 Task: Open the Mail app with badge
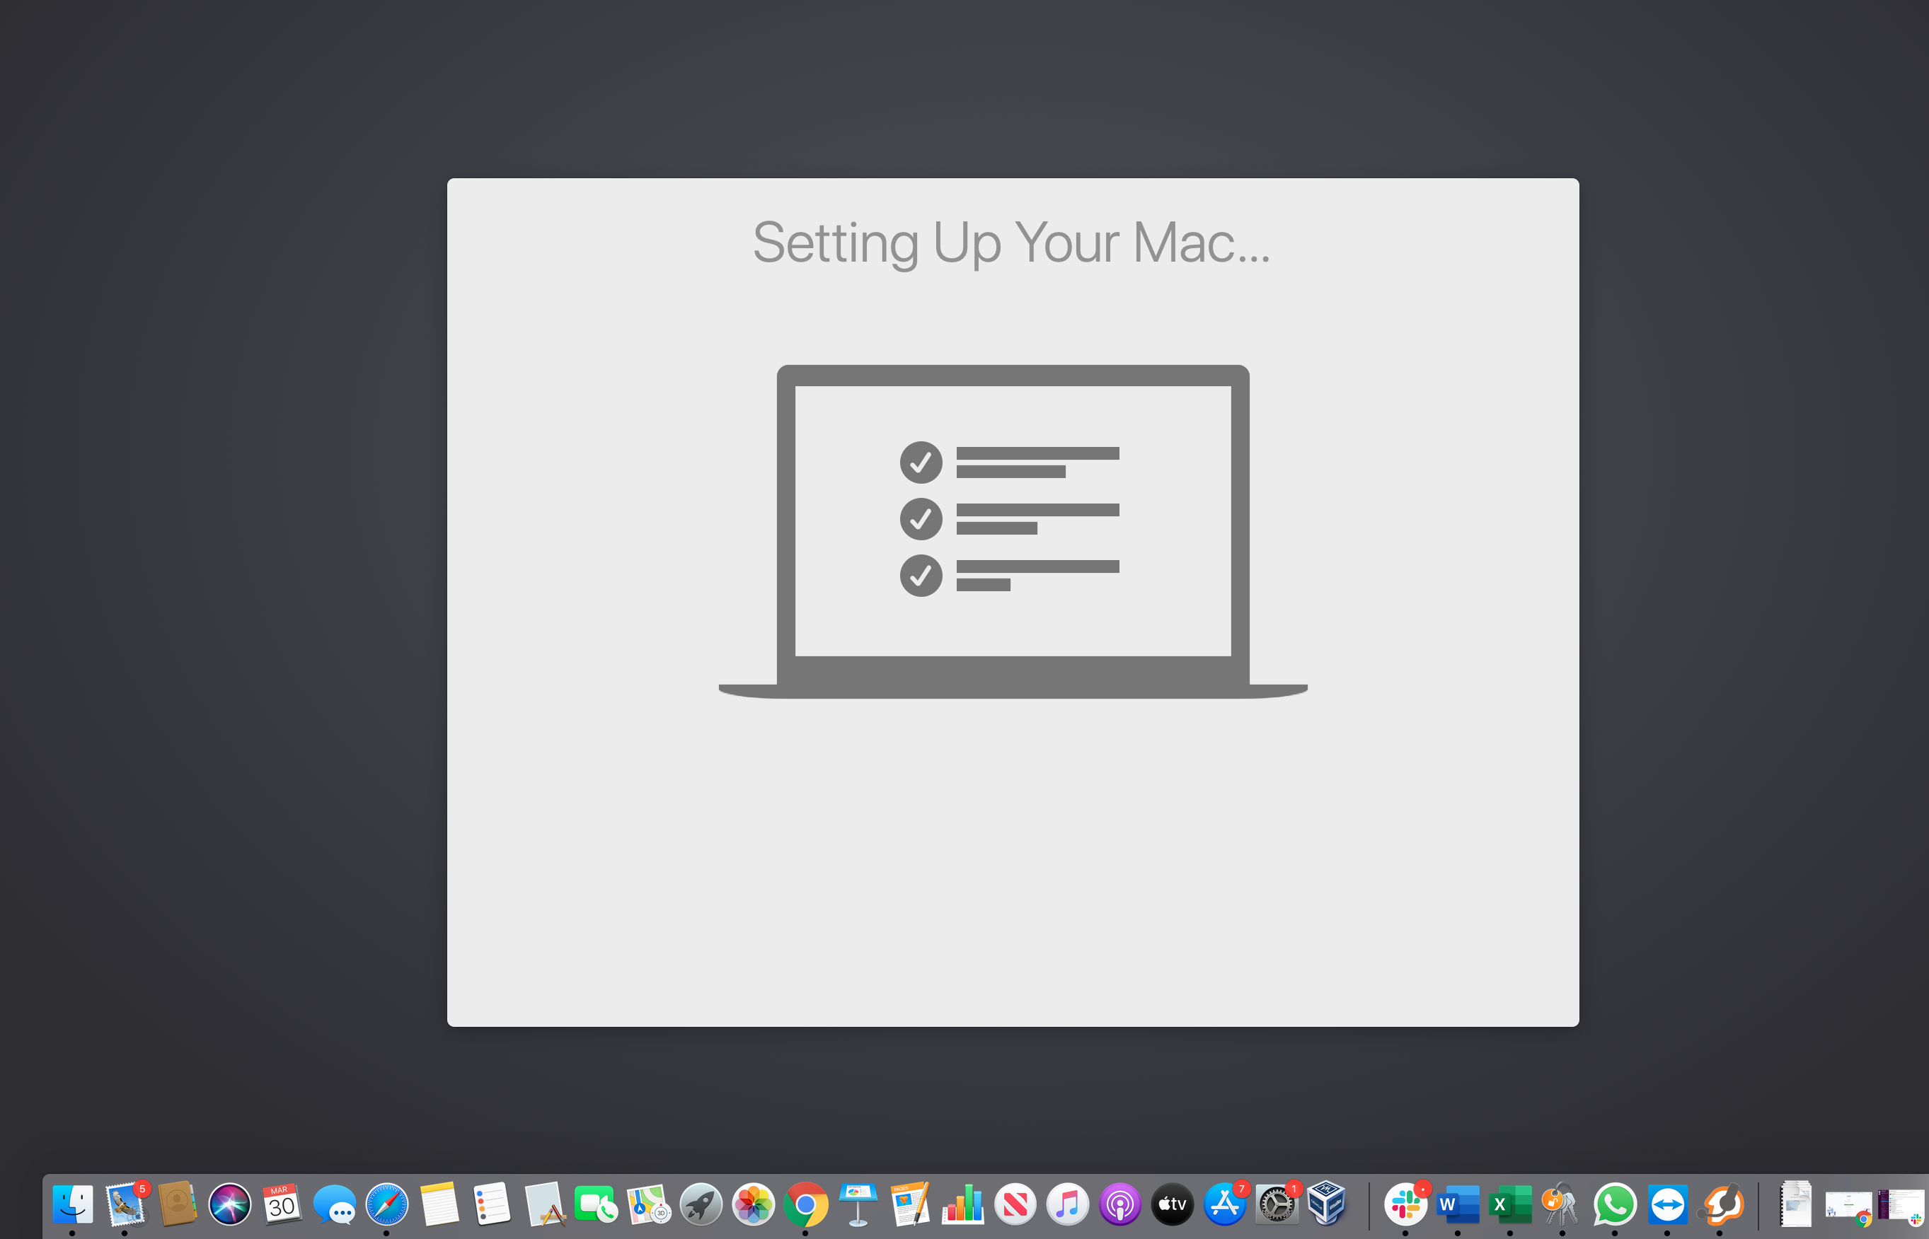point(125,1204)
